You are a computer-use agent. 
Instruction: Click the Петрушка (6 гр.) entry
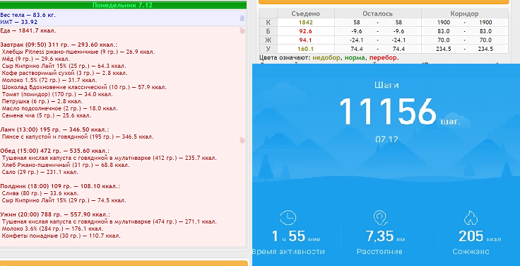(42, 101)
